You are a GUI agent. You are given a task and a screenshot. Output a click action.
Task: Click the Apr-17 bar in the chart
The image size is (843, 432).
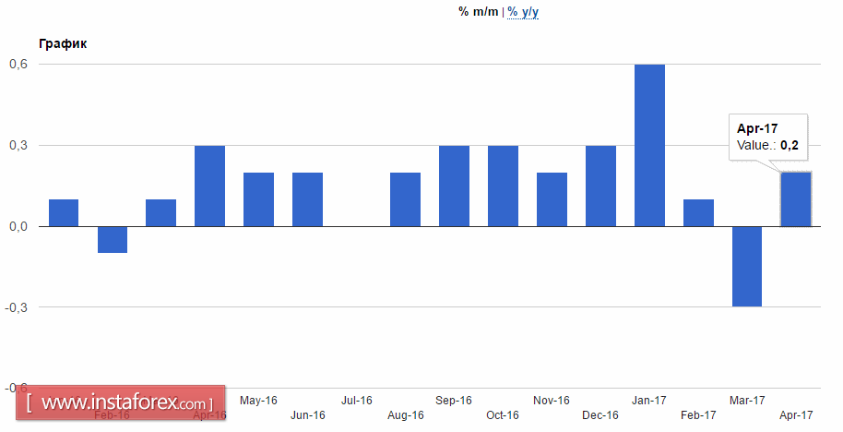tap(796, 199)
